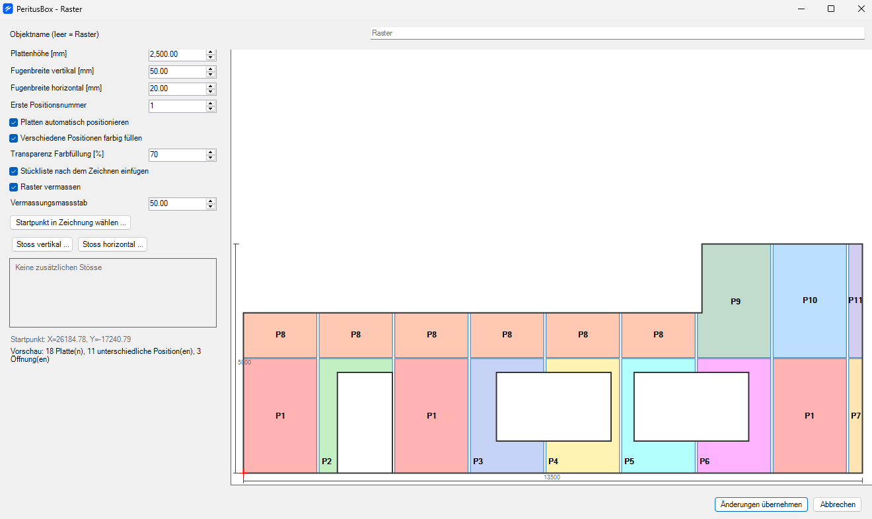Viewport: 872px width, 519px height.
Task: Click the 13500 dimension text
Action: (x=552, y=477)
